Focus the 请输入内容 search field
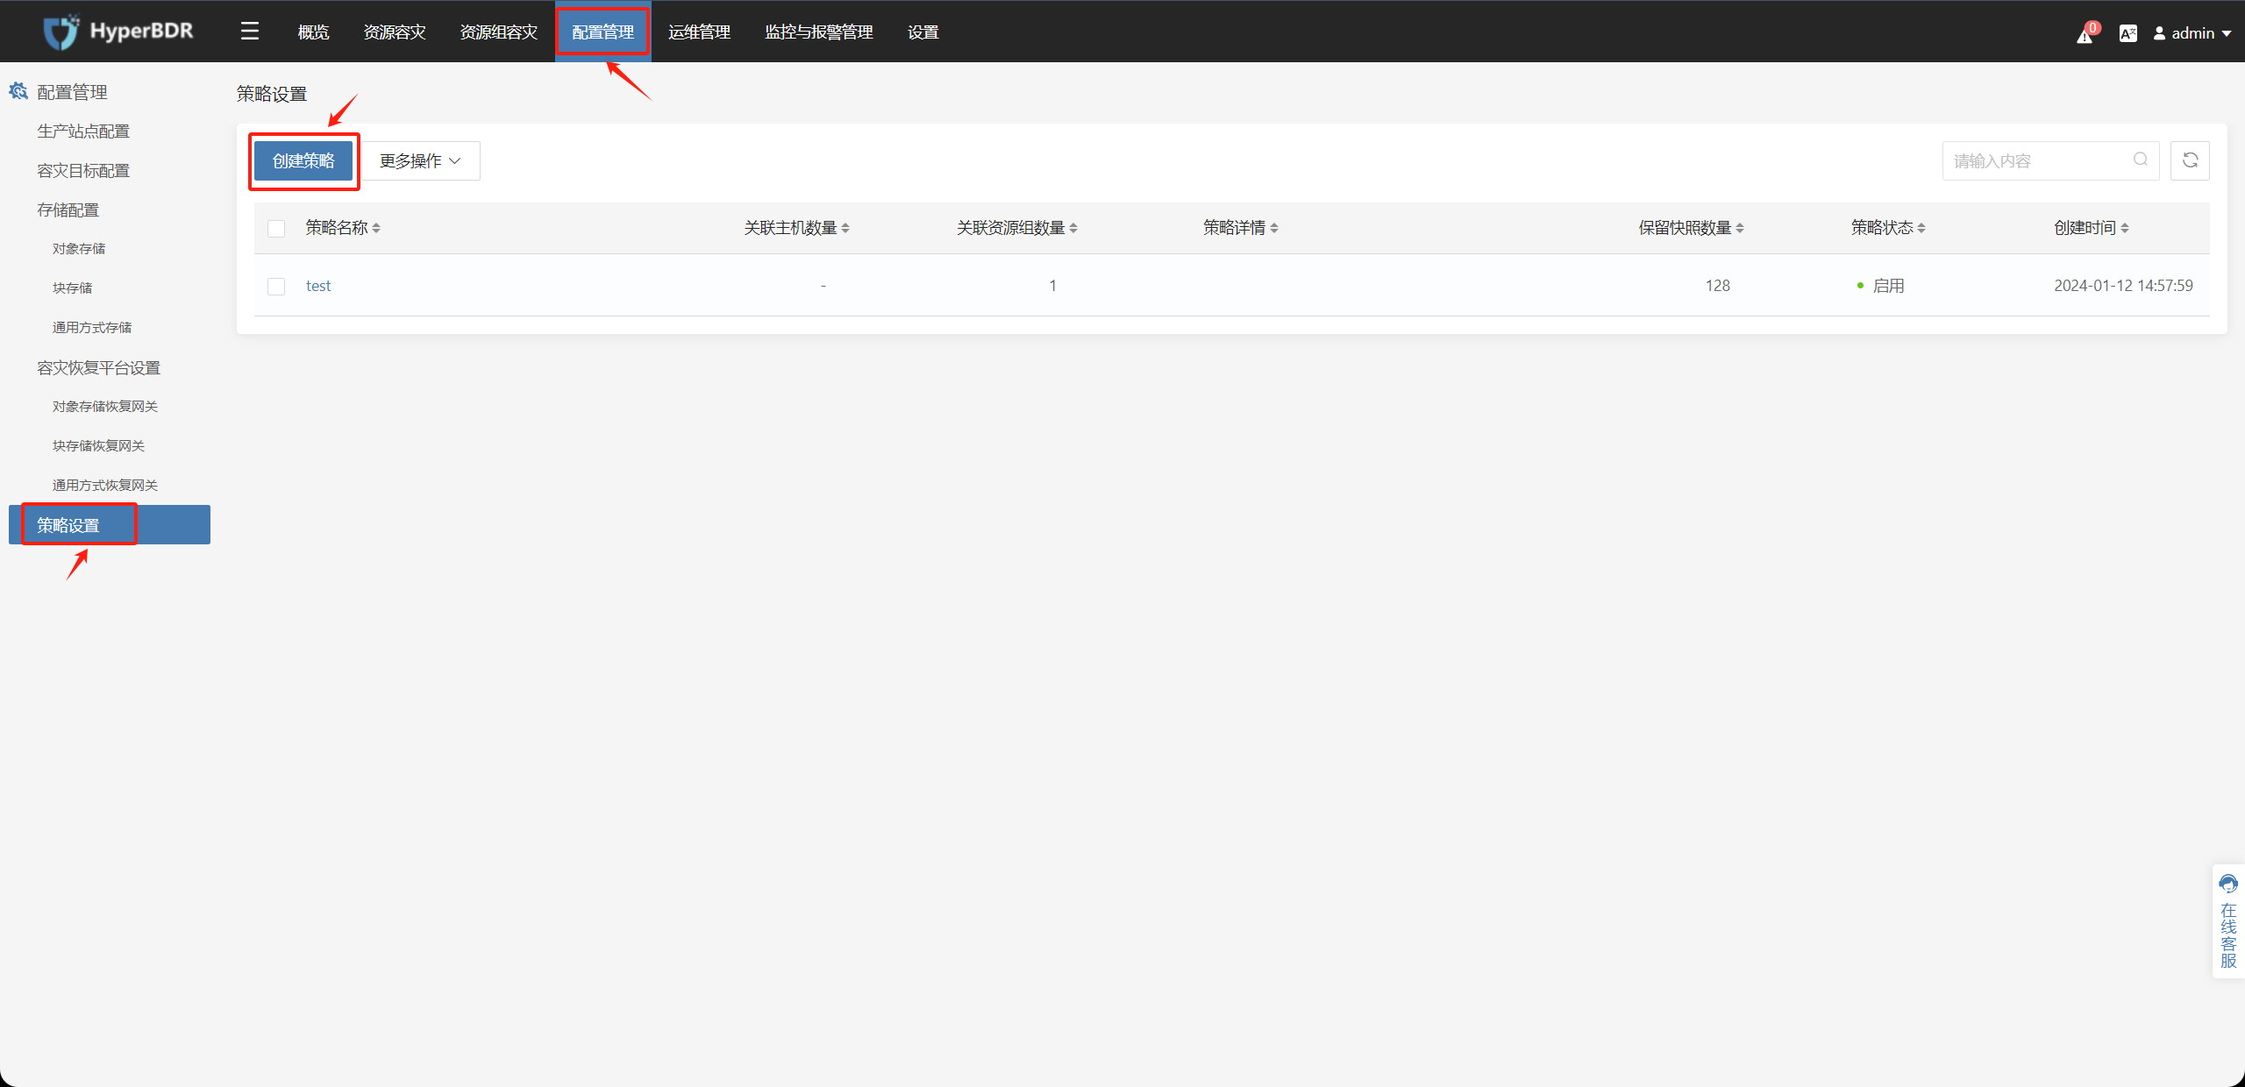This screenshot has height=1087, width=2245. [2051, 160]
